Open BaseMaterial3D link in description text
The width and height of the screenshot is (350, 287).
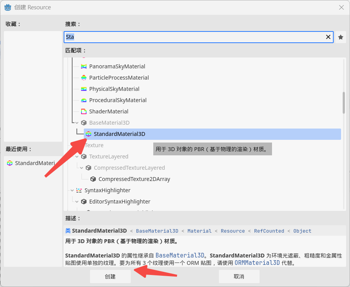tap(180, 255)
